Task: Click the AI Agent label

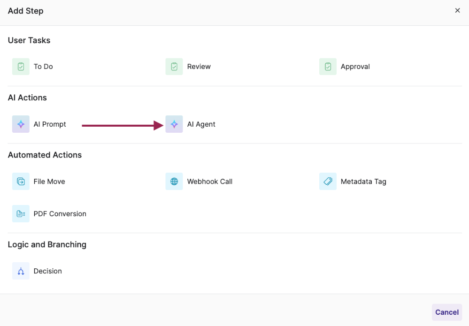Action: 201,124
